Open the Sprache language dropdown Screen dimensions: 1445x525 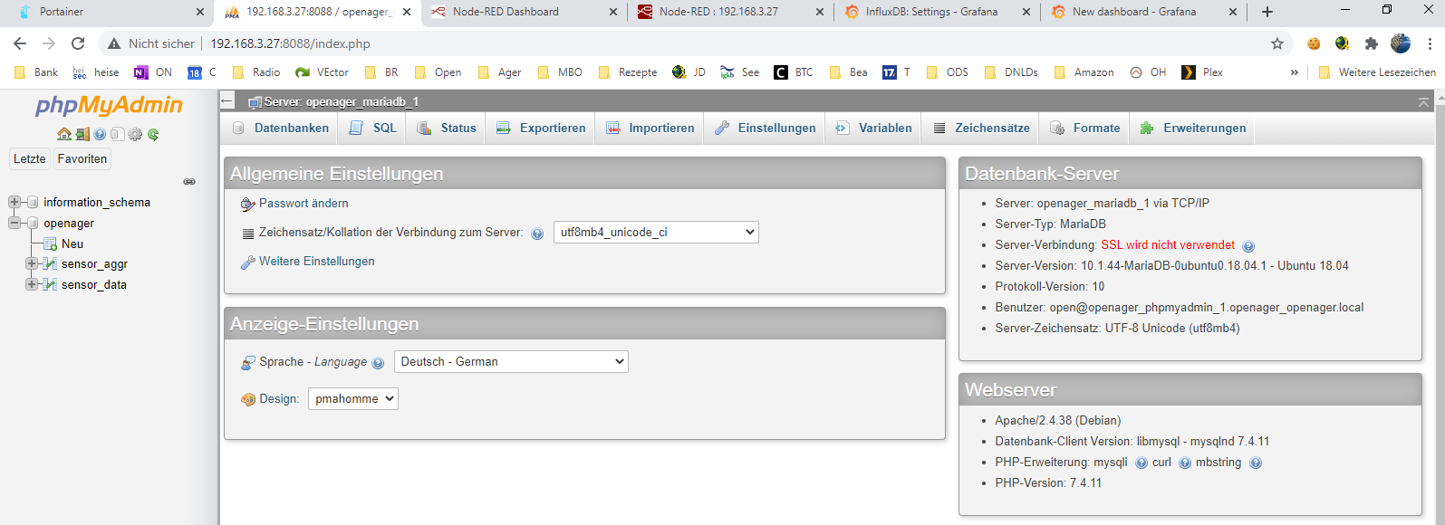[x=511, y=362]
